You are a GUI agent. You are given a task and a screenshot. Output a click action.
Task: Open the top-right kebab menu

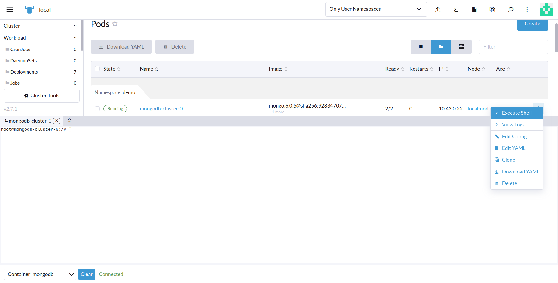[527, 9]
